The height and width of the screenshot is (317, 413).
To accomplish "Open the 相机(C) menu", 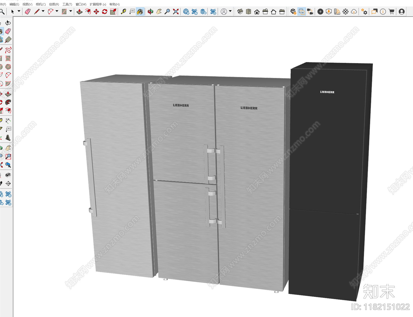I will click(x=41, y=4).
